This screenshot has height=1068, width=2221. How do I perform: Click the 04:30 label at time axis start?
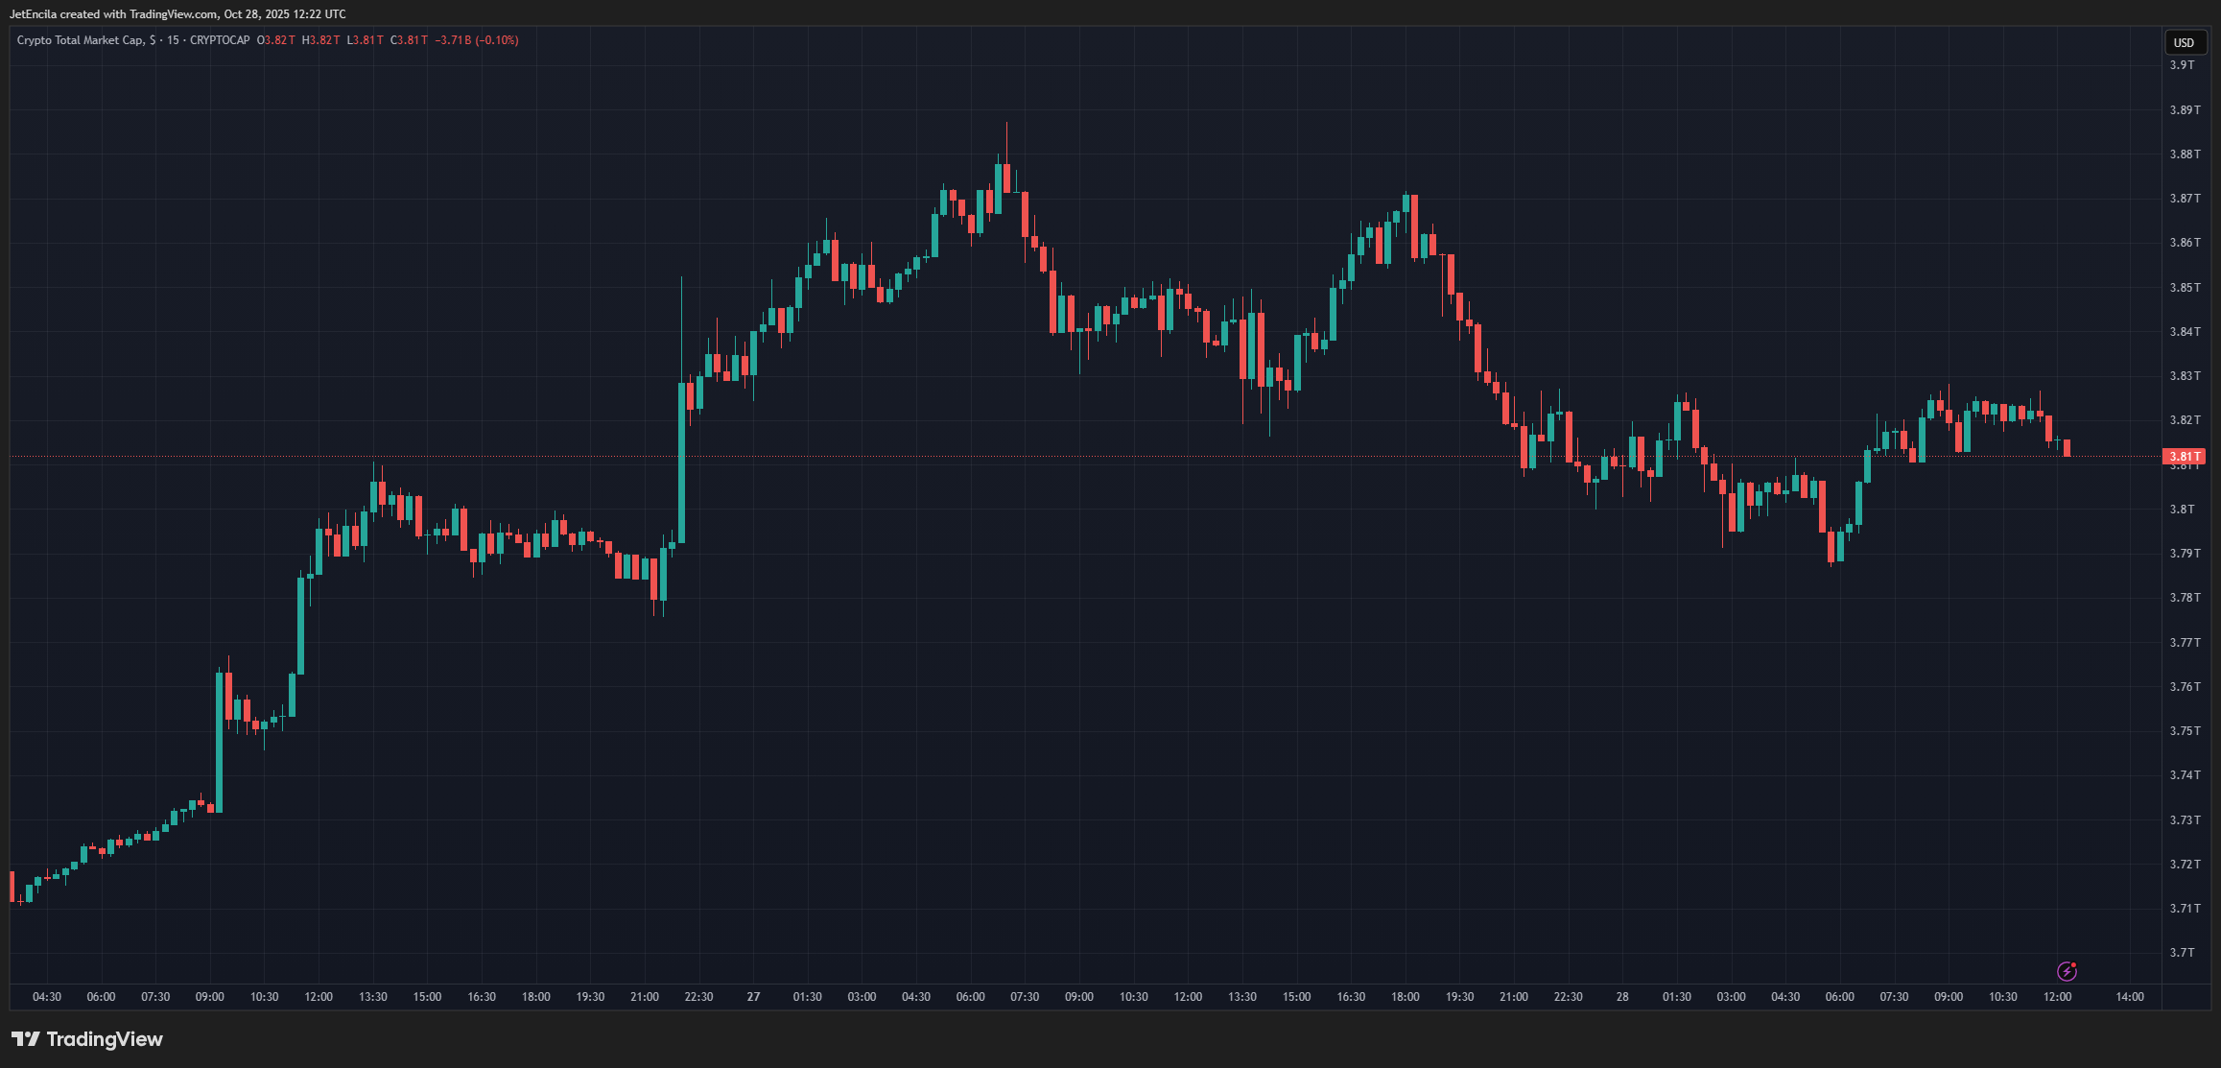coord(47,997)
